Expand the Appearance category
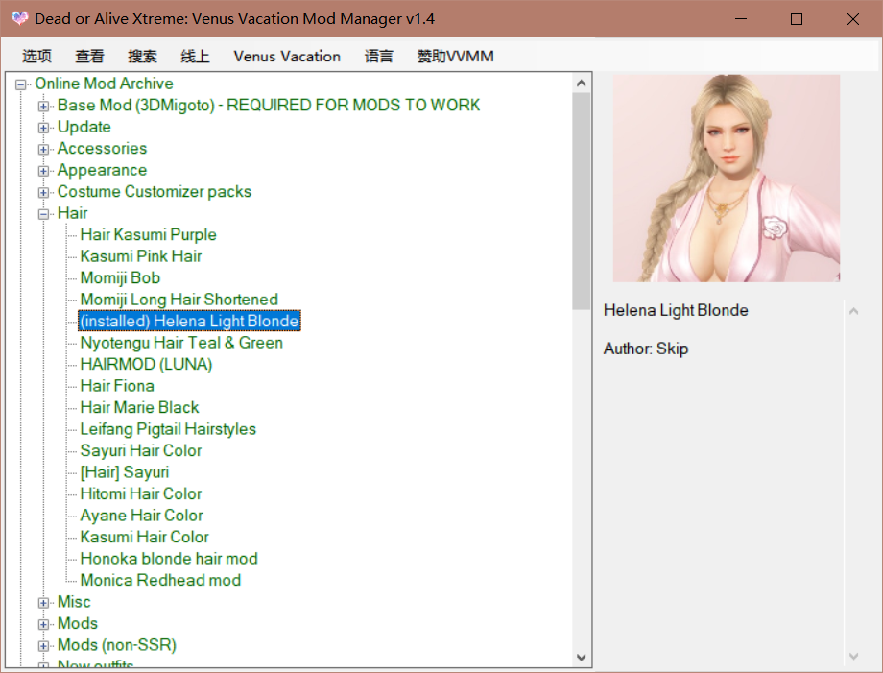This screenshot has width=883, height=673. point(43,171)
